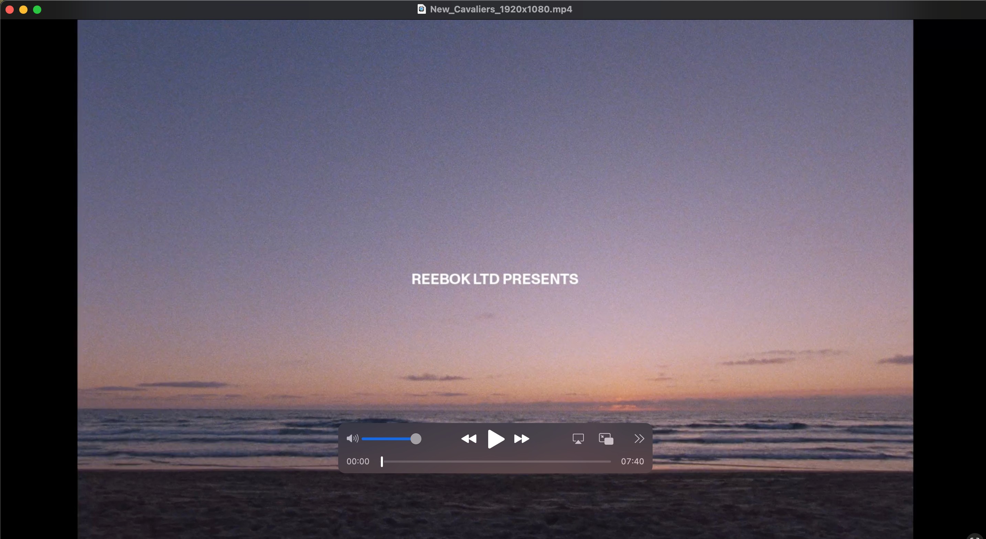Minimize the player window
The height and width of the screenshot is (539, 986).
point(23,10)
